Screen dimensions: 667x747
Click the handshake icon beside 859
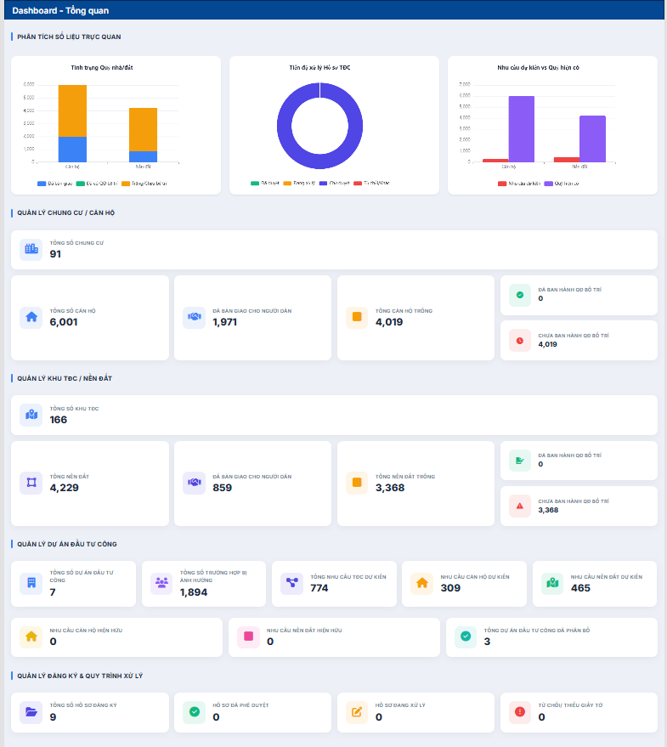(195, 483)
